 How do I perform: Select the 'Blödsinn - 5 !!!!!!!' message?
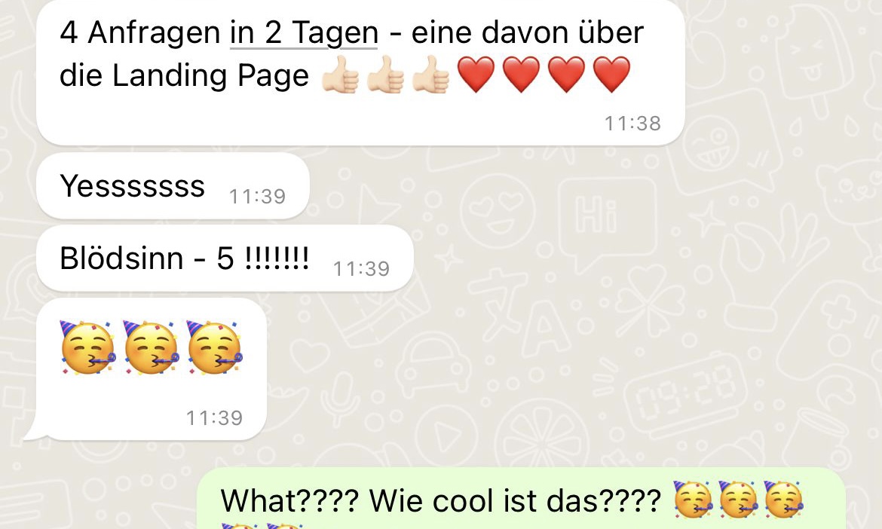225,258
